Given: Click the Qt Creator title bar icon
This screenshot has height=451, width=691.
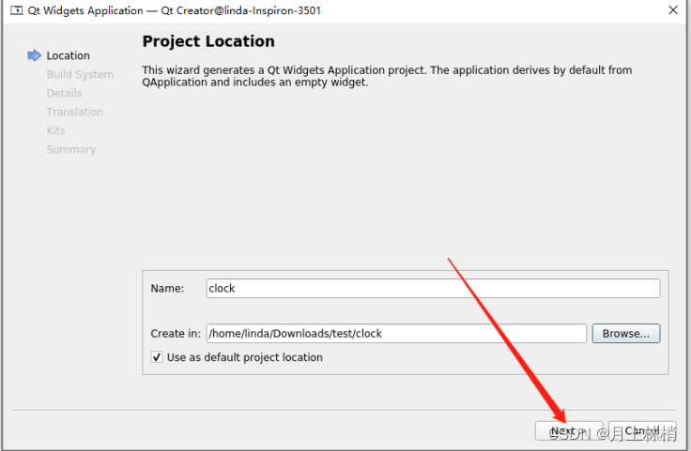Looking at the screenshot, I should pyautogui.click(x=16, y=10).
